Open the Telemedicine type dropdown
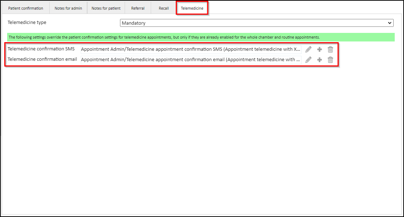404x217 pixels. (x=256, y=23)
